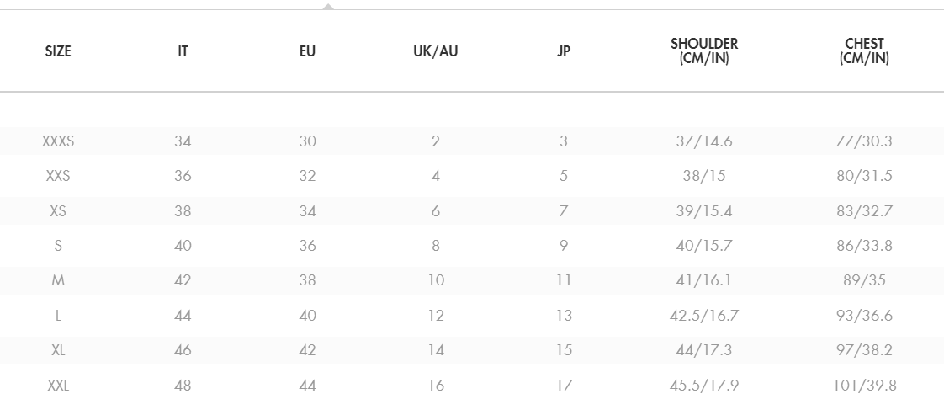Viewport: 944px width, 415px height.
Task: Select the M size row label
Action: point(58,281)
